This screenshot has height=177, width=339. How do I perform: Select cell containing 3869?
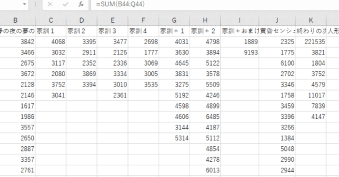coord(82,74)
